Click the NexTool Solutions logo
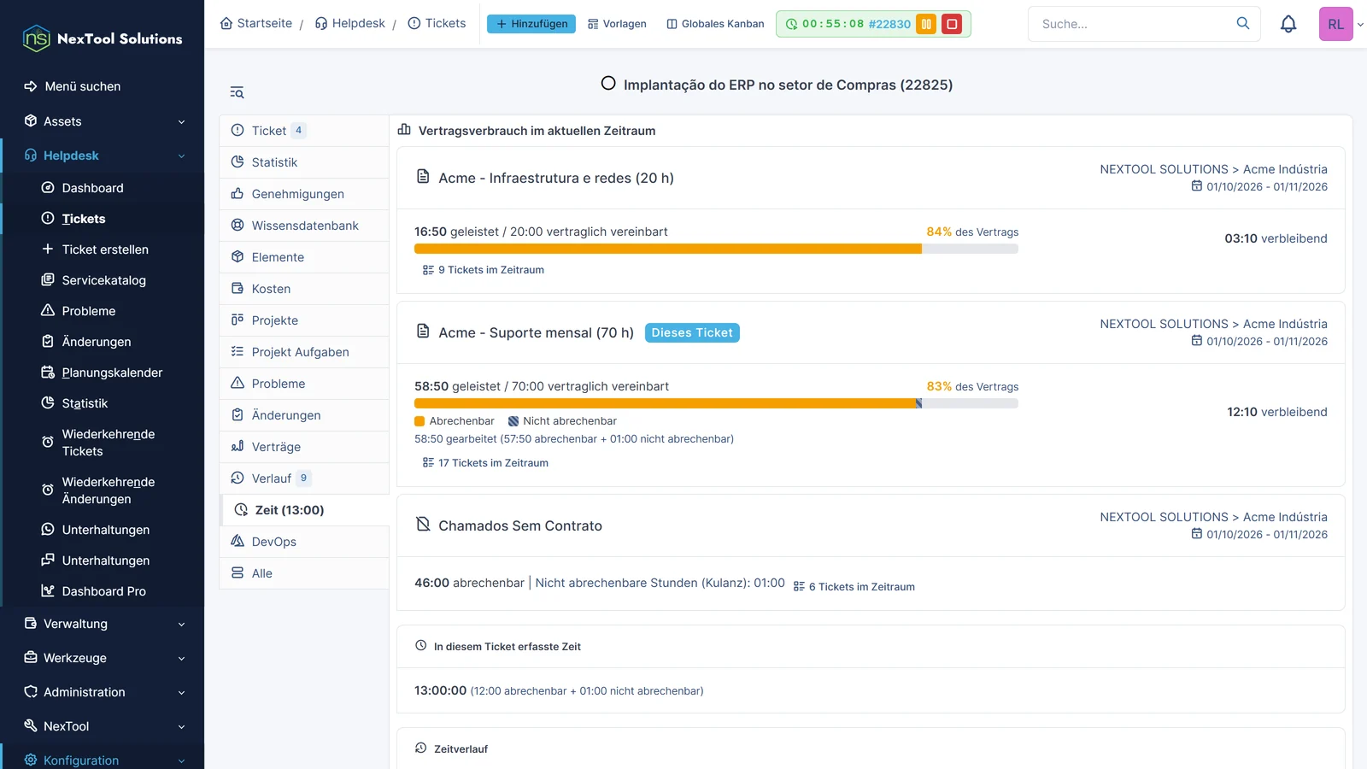1367x769 pixels. coord(103,38)
